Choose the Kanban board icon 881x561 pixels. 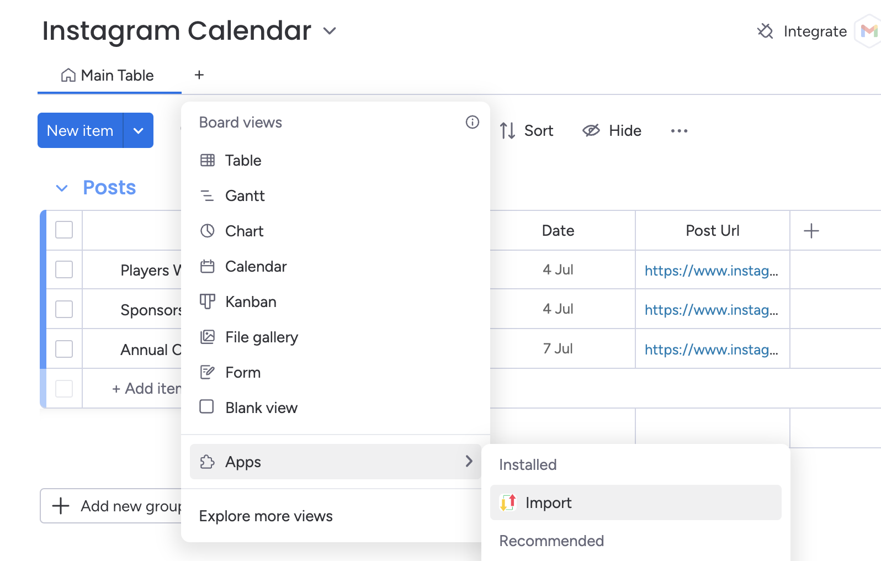tap(207, 301)
